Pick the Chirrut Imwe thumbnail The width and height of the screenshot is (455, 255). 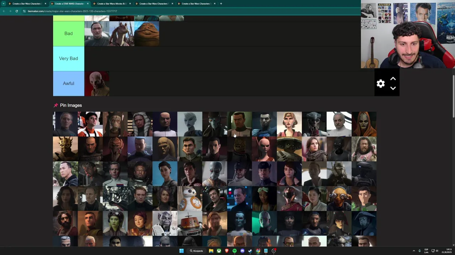pos(65,174)
